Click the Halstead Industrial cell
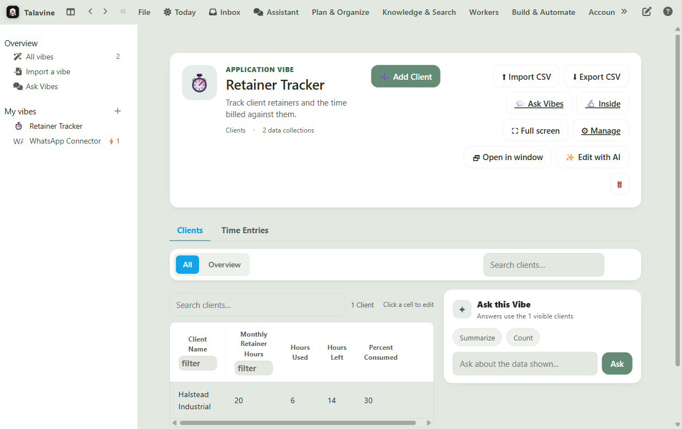The image size is (682, 429). (x=197, y=400)
